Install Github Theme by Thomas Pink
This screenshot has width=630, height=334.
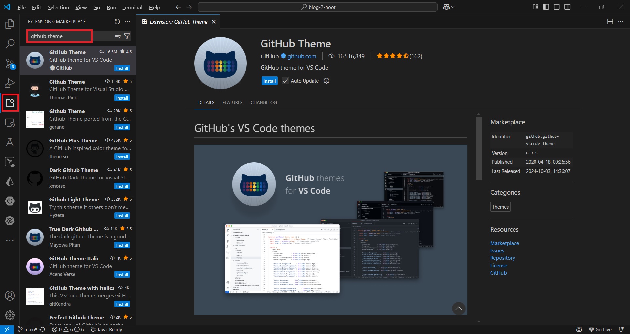click(122, 98)
